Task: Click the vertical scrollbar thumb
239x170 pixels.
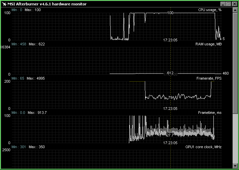Action: pos(235,63)
